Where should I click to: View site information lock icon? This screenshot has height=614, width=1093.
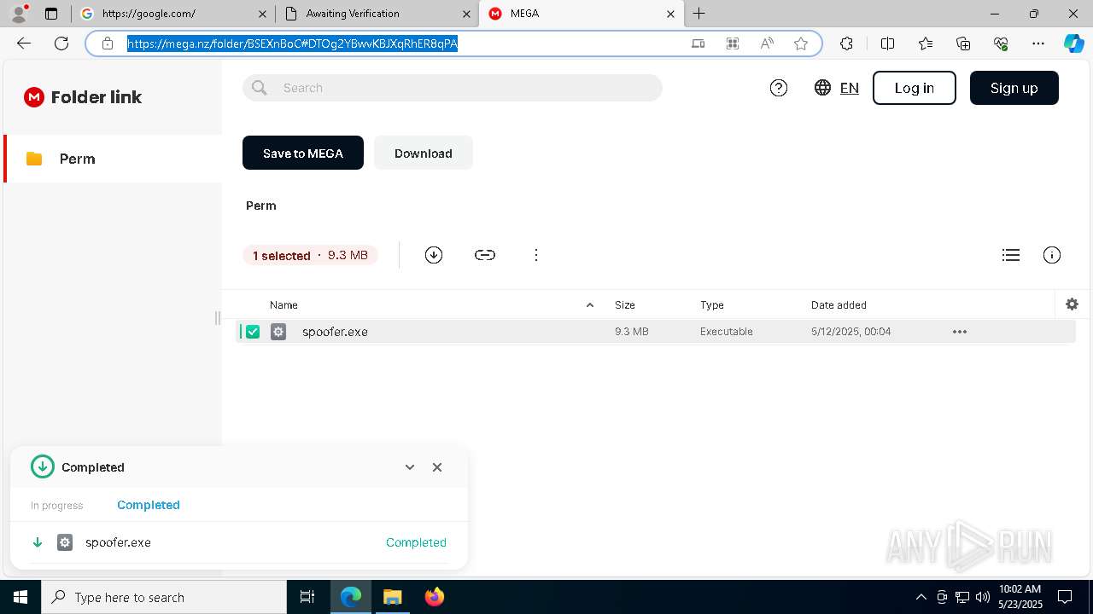point(108,43)
